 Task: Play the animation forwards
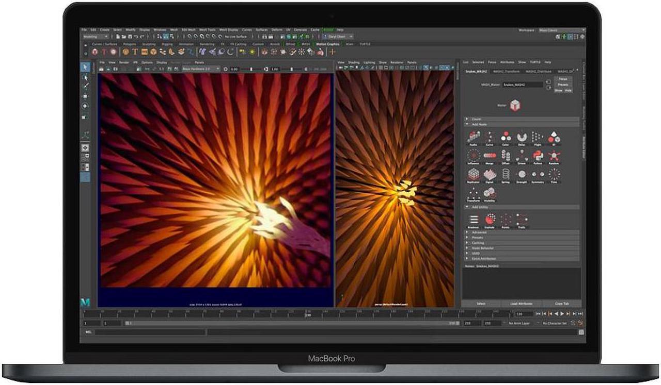[x=563, y=313]
